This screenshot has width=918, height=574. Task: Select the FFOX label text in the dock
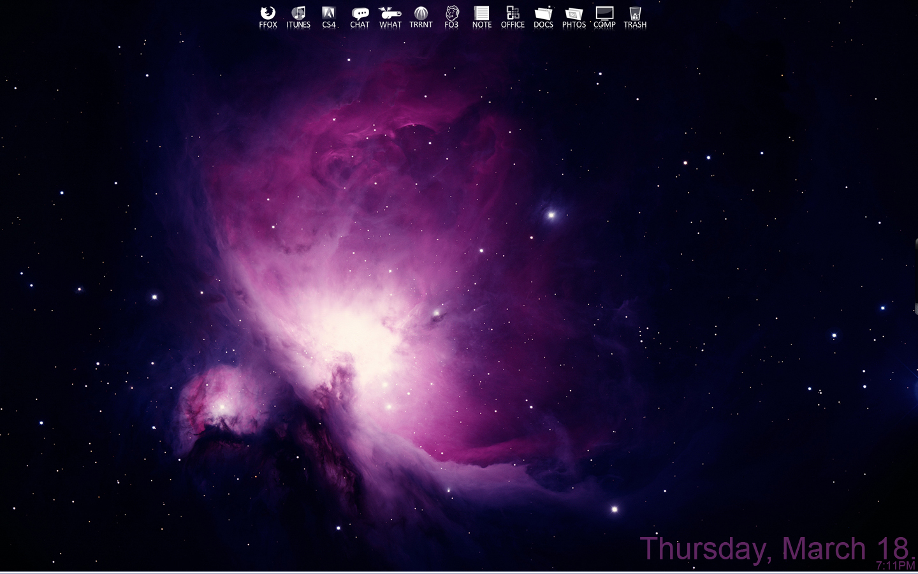(x=267, y=26)
